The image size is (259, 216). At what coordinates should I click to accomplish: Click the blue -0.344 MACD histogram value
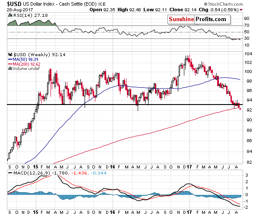[98, 173]
